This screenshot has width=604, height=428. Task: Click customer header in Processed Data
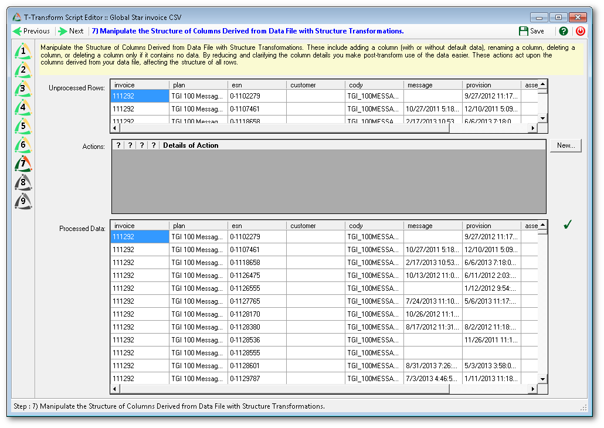tap(316, 226)
